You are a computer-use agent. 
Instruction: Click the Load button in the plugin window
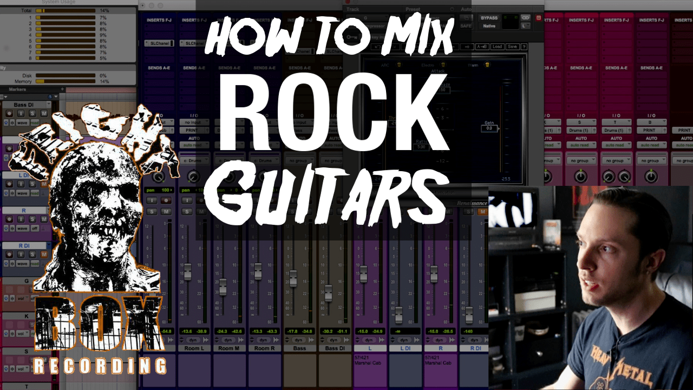[498, 46]
